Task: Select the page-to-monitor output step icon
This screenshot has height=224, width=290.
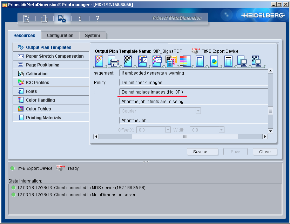Action: pyautogui.click(x=242, y=61)
